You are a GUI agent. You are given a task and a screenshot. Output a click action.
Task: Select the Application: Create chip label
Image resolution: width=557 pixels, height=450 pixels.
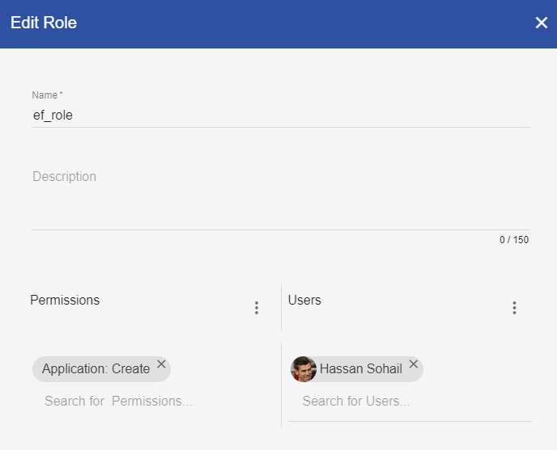pos(96,369)
